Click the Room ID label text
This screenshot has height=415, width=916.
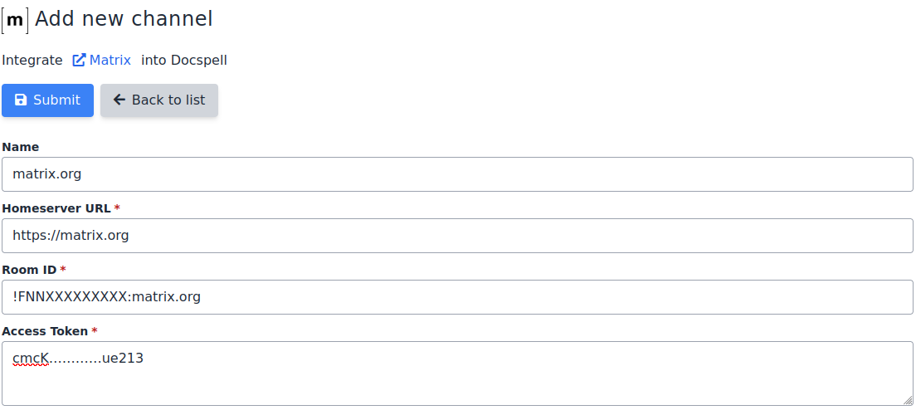[x=29, y=270]
